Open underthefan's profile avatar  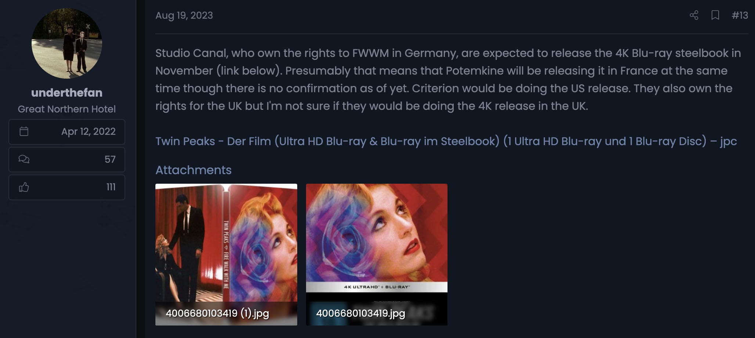(67, 43)
